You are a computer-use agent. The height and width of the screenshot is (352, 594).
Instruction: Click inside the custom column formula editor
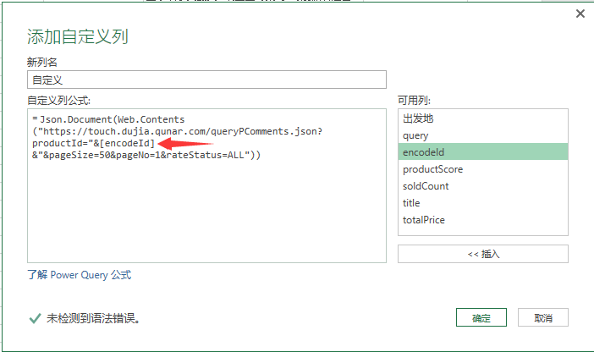click(206, 212)
